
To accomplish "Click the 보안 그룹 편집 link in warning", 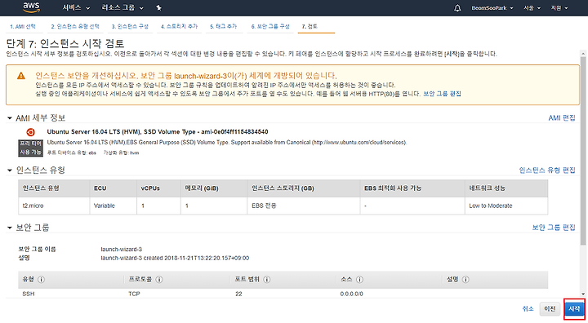I will [x=442, y=94].
